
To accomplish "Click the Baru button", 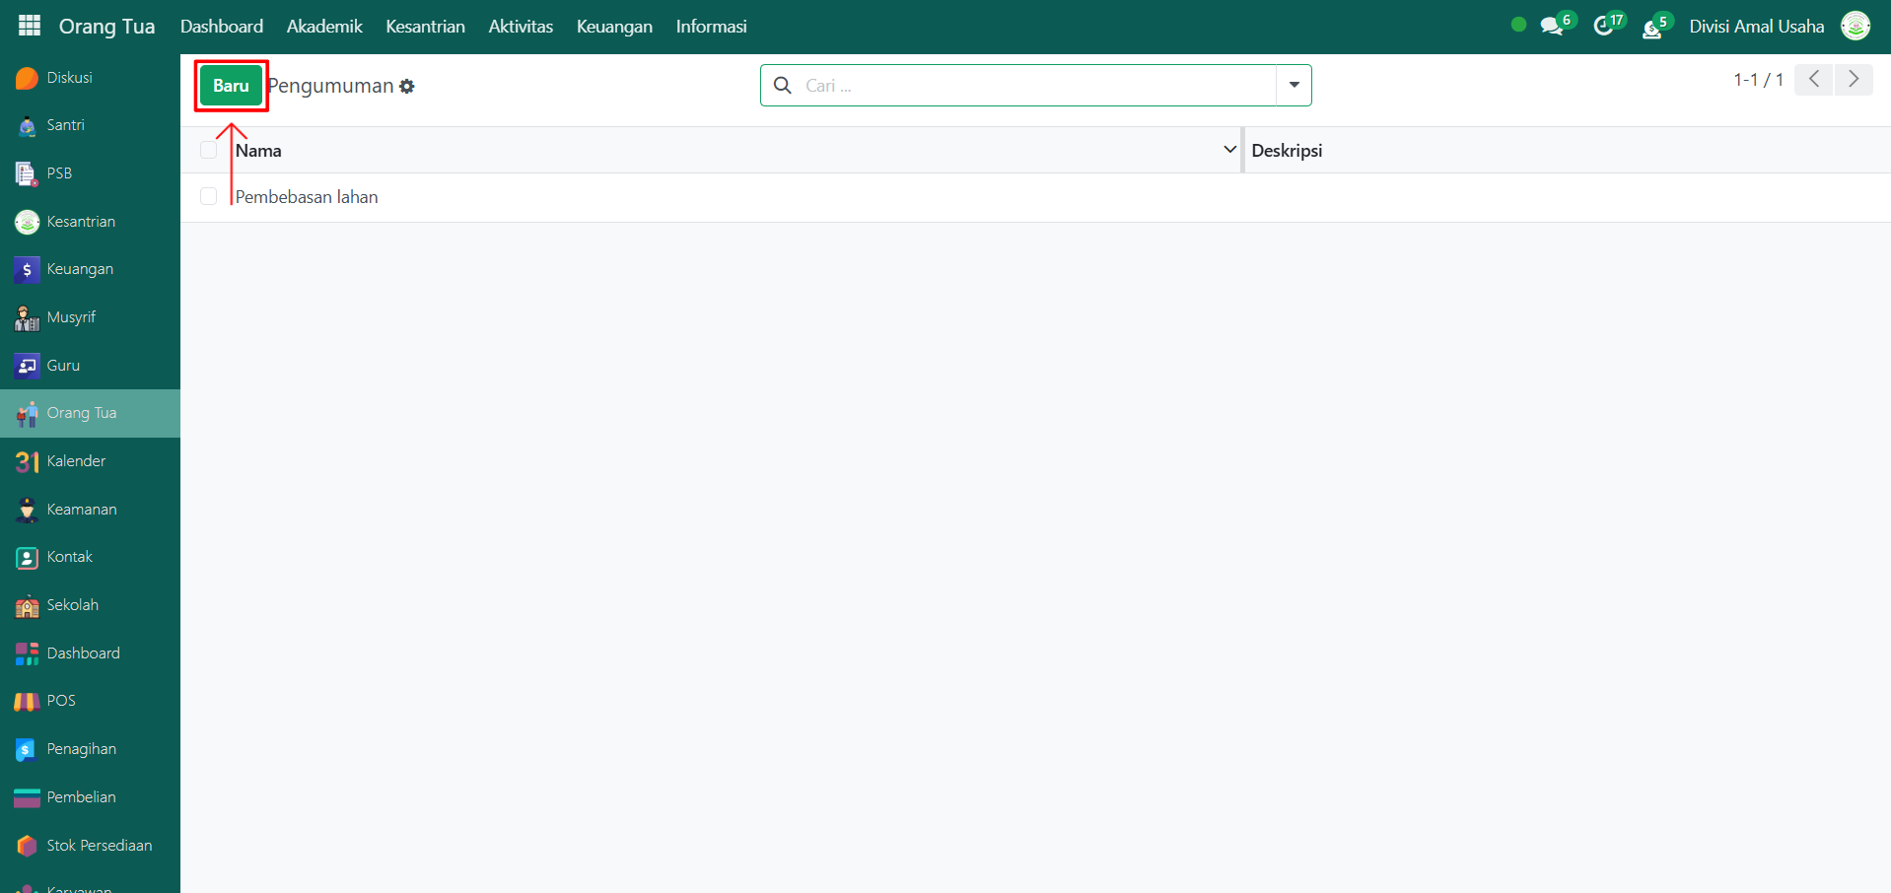I will pyautogui.click(x=231, y=86).
